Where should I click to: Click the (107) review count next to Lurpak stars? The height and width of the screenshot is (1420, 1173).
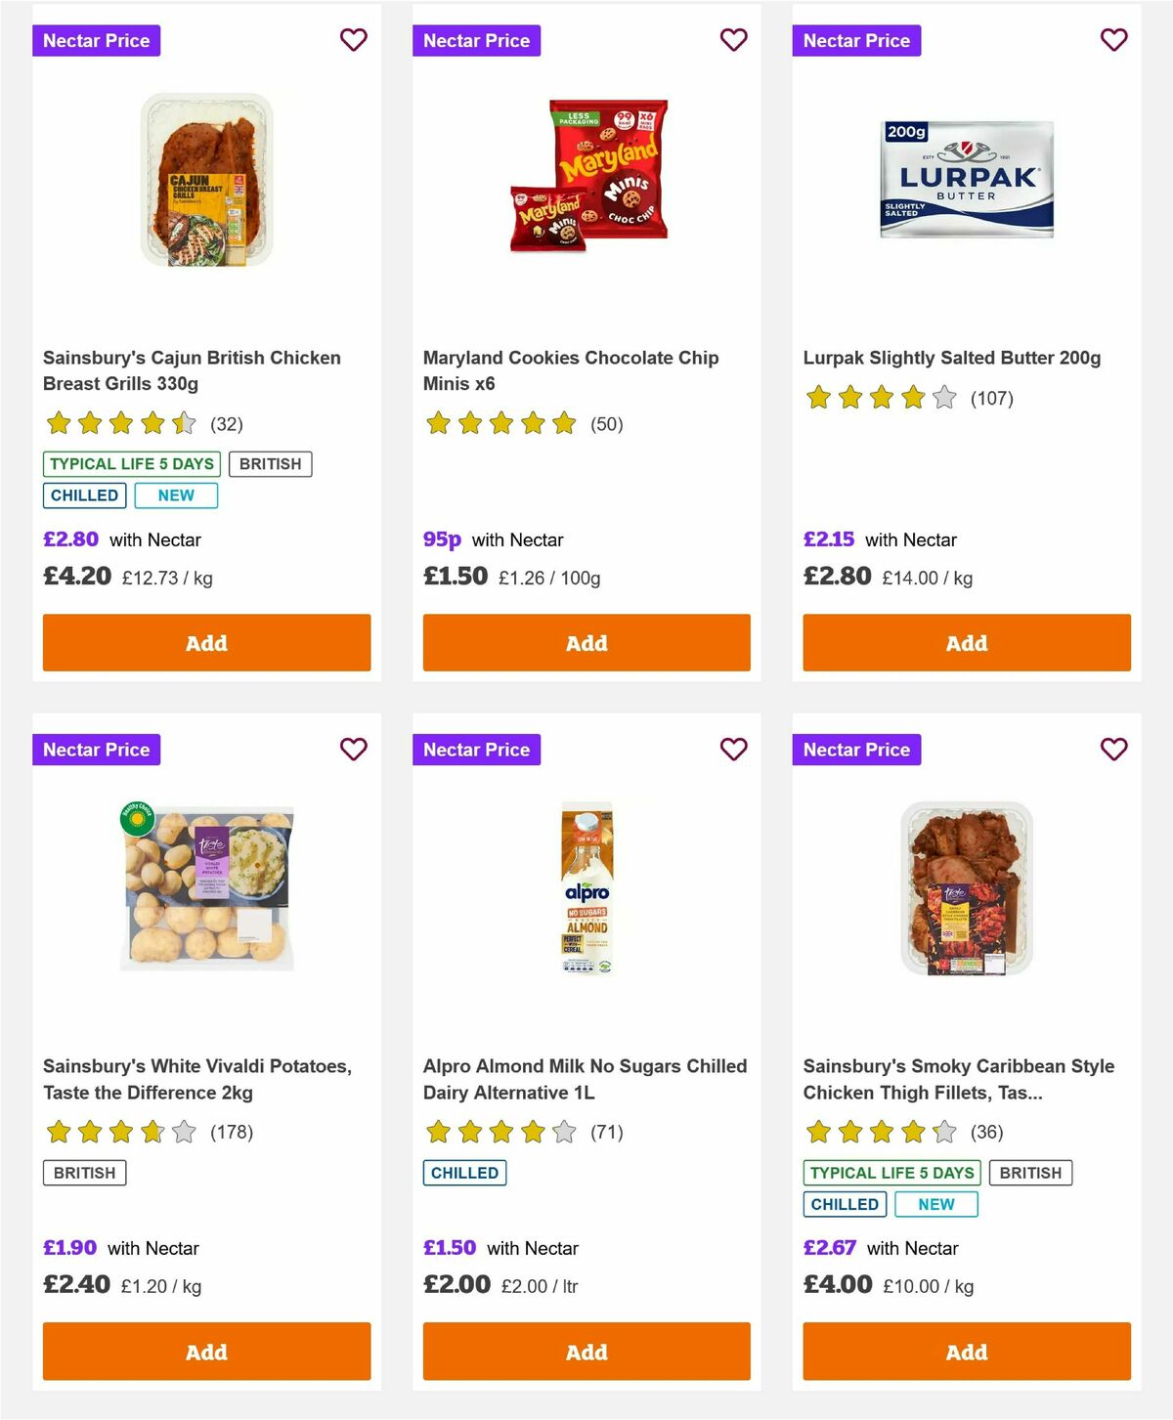pos(991,399)
